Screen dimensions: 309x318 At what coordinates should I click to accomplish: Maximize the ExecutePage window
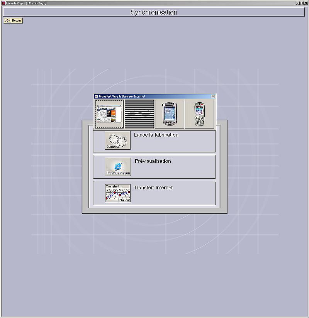302,3
